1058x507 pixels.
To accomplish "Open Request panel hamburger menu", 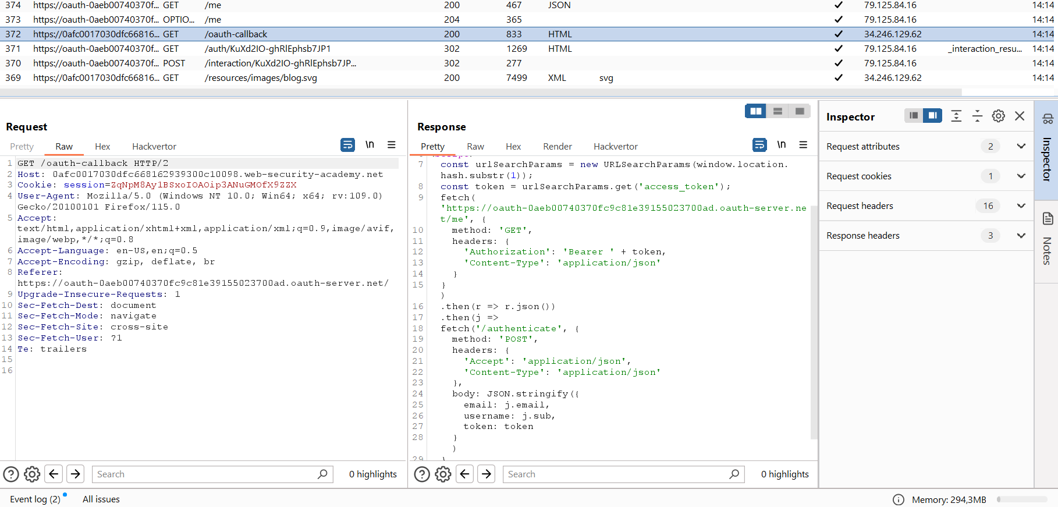I will coord(392,145).
